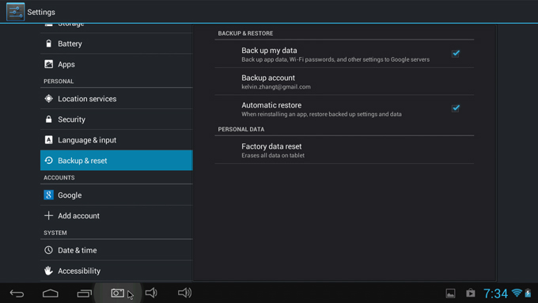Open the Play Store notification icon
The height and width of the screenshot is (303, 538).
click(471, 293)
